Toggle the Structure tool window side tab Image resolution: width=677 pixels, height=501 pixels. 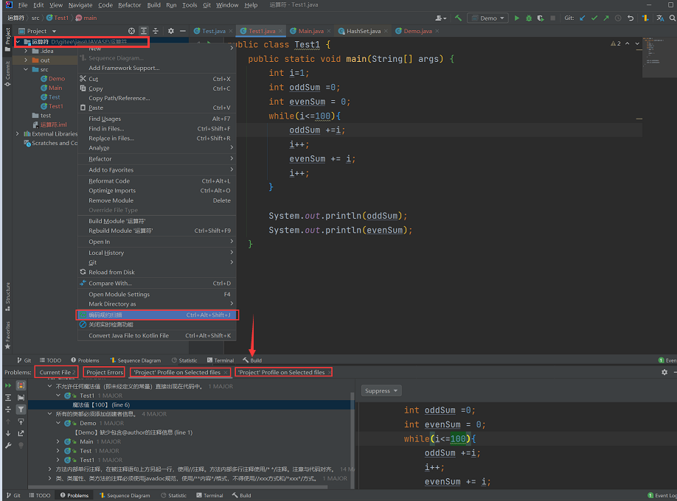[x=7, y=296]
